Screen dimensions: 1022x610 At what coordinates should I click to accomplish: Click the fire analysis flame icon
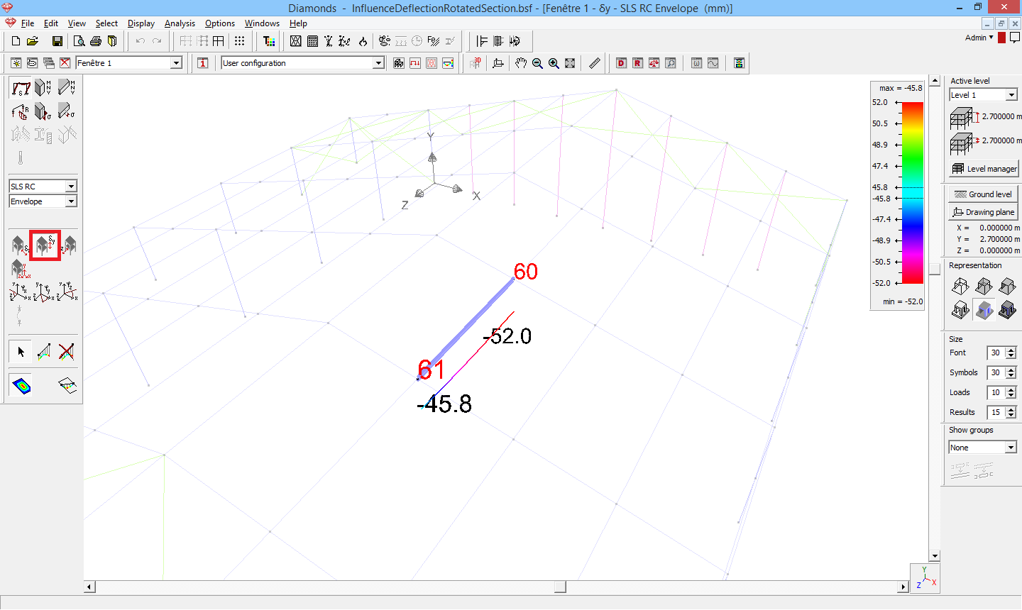[363, 41]
